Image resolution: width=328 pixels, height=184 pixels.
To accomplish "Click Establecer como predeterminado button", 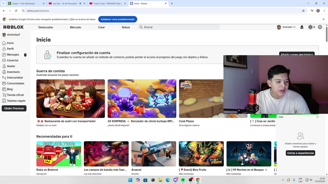I will click(118, 19).
